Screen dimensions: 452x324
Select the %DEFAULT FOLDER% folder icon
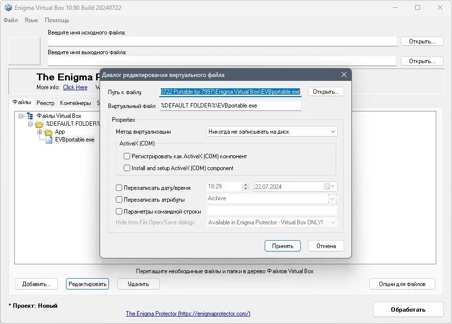click(x=39, y=124)
